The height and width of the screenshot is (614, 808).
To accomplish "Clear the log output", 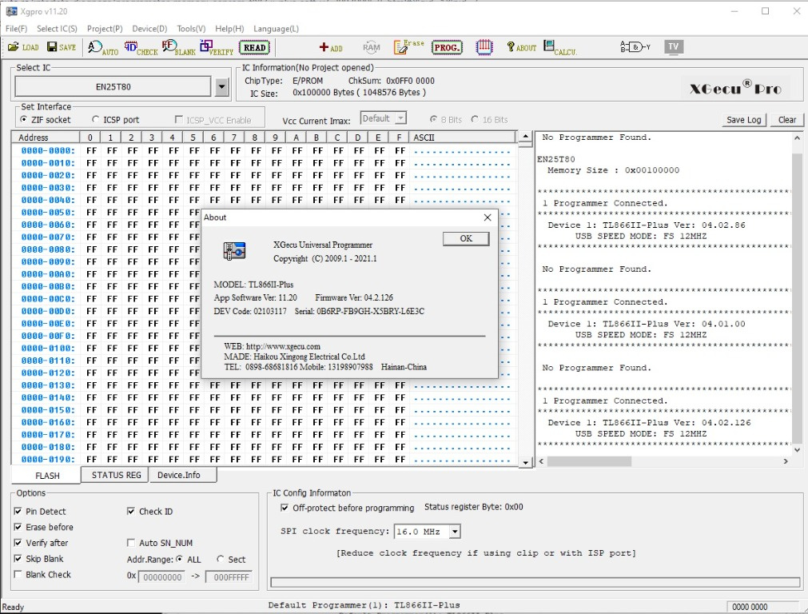I will pos(787,120).
